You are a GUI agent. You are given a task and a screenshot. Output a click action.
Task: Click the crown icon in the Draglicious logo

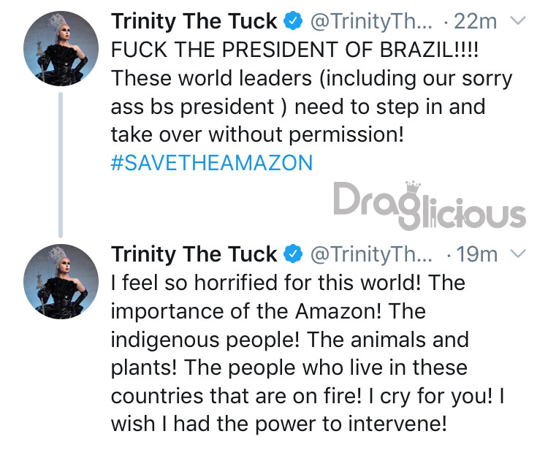tap(413, 186)
